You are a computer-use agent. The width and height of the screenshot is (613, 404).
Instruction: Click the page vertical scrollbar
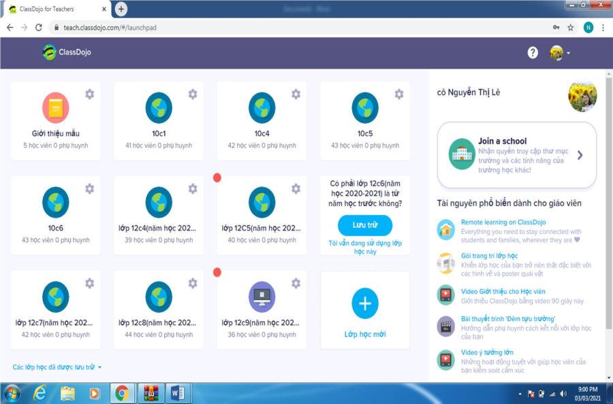click(609, 203)
